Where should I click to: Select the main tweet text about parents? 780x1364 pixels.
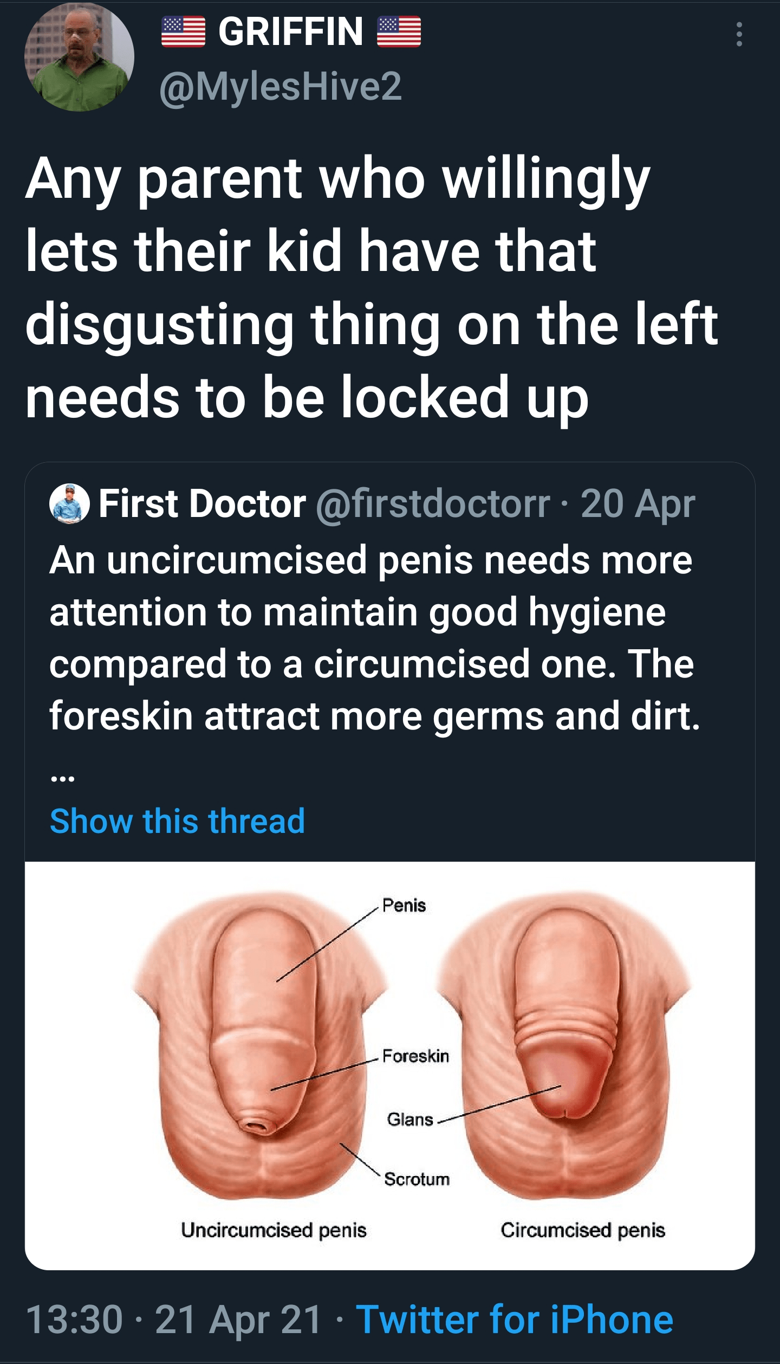[372, 287]
